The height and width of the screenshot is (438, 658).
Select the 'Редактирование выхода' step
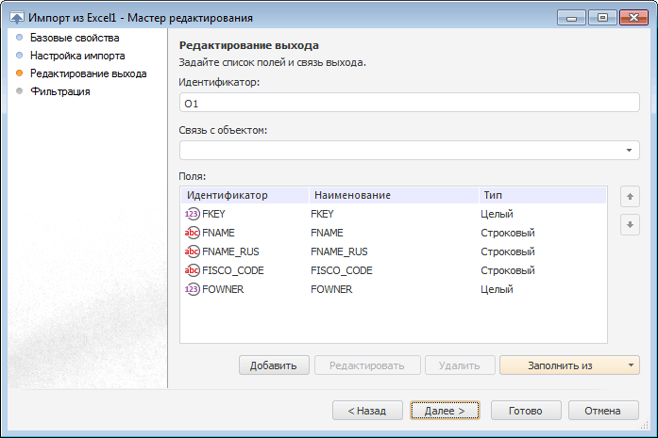pos(88,73)
